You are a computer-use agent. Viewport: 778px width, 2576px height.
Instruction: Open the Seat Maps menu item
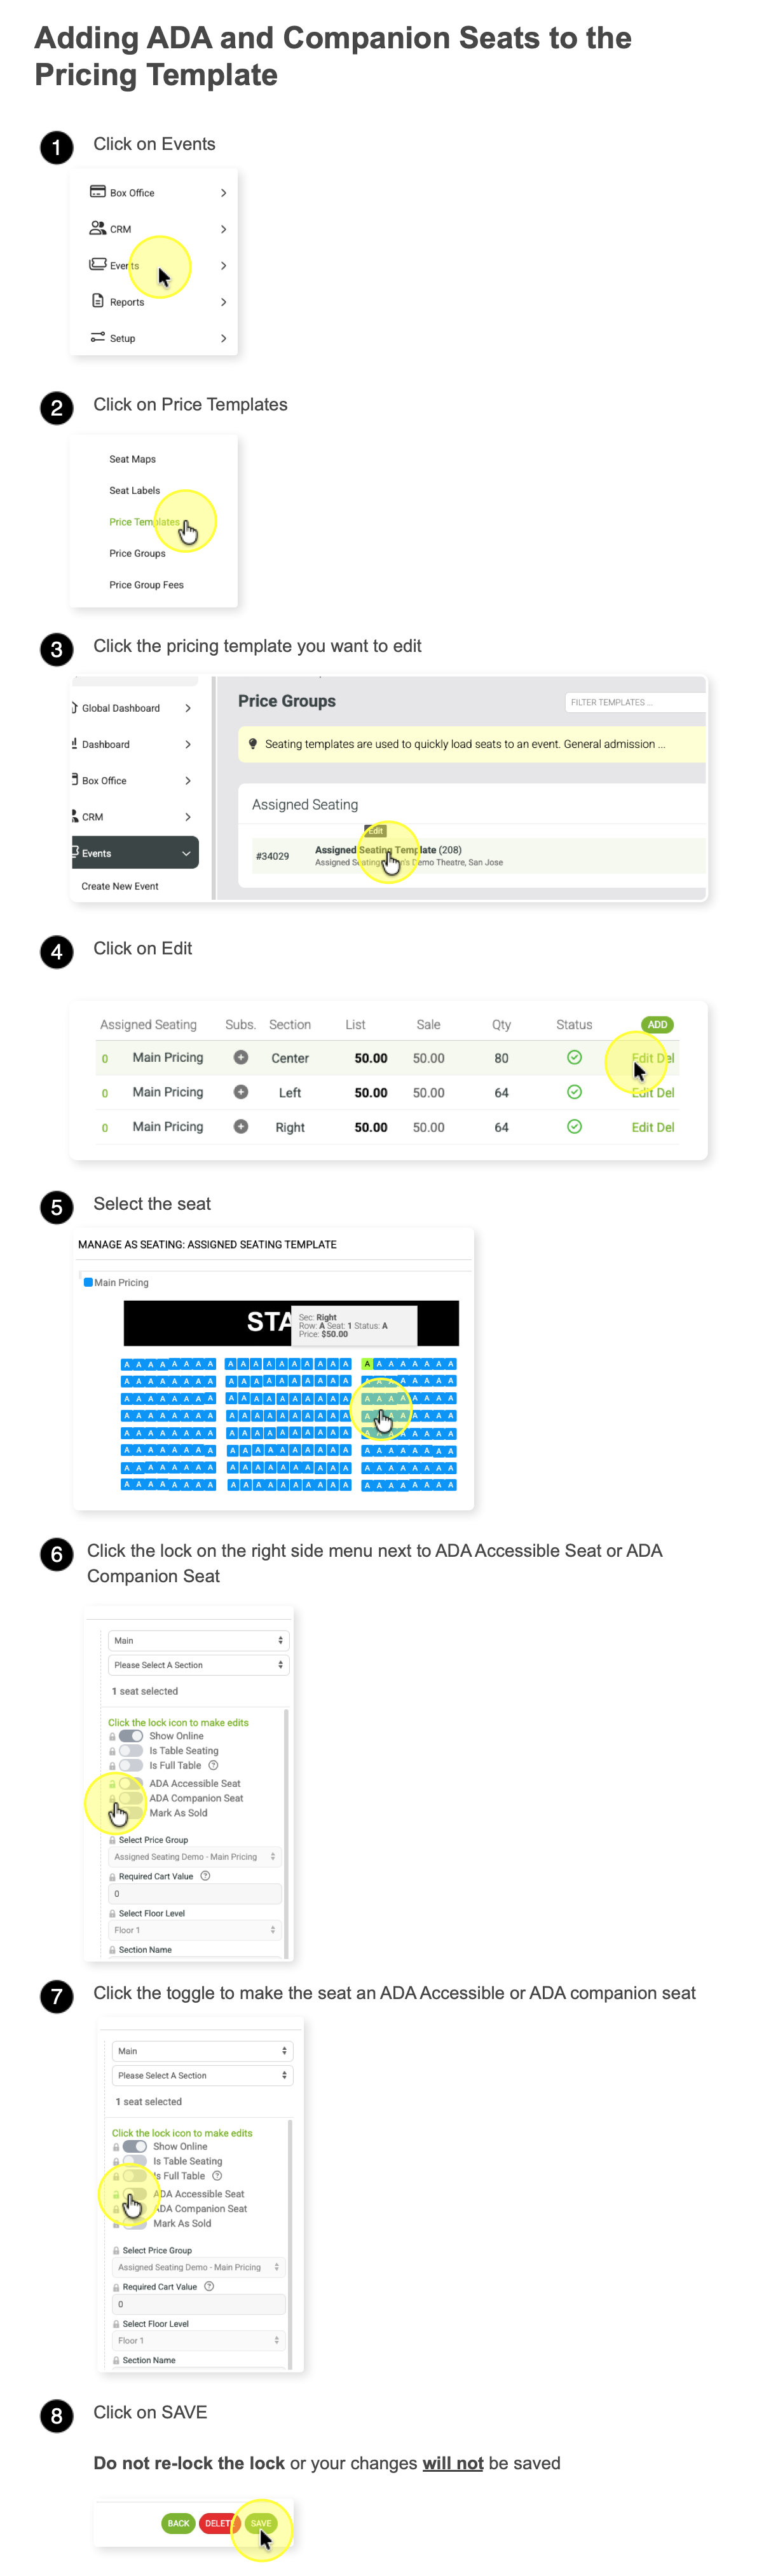click(x=133, y=459)
